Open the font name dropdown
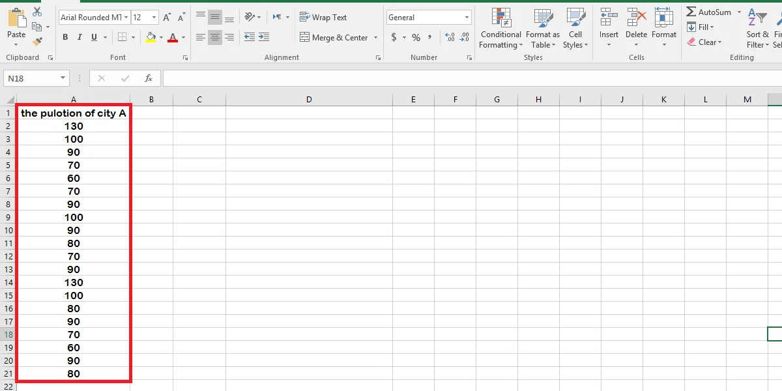The height and width of the screenshot is (391, 782). (126, 18)
